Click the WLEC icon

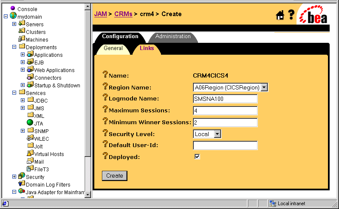pos(30,138)
